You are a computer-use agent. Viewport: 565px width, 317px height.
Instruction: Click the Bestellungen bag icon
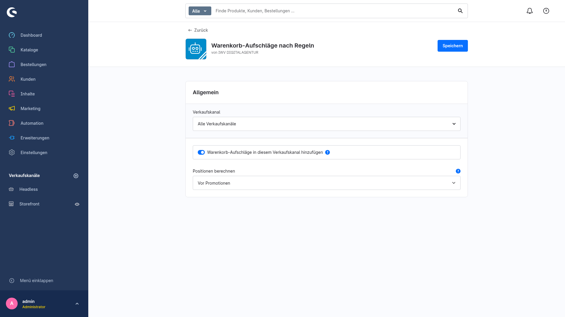pos(12,65)
